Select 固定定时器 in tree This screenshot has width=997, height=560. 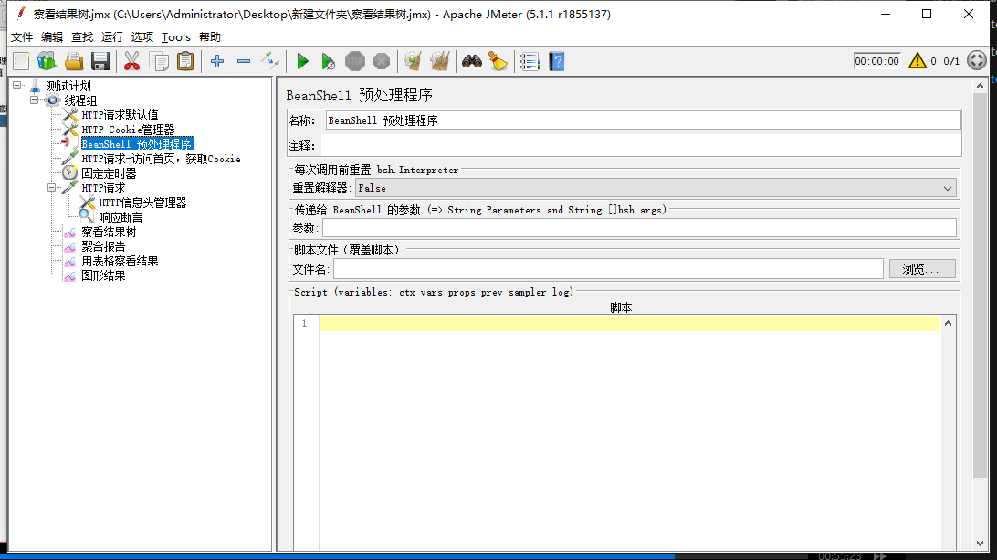[109, 173]
